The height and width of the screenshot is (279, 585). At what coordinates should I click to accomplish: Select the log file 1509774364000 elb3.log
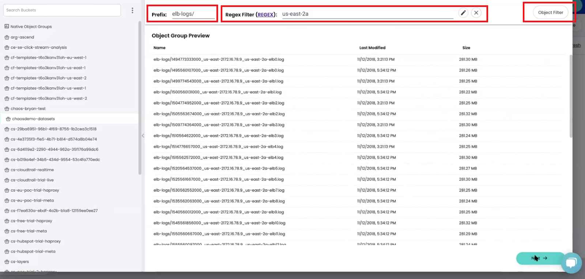pos(219,125)
